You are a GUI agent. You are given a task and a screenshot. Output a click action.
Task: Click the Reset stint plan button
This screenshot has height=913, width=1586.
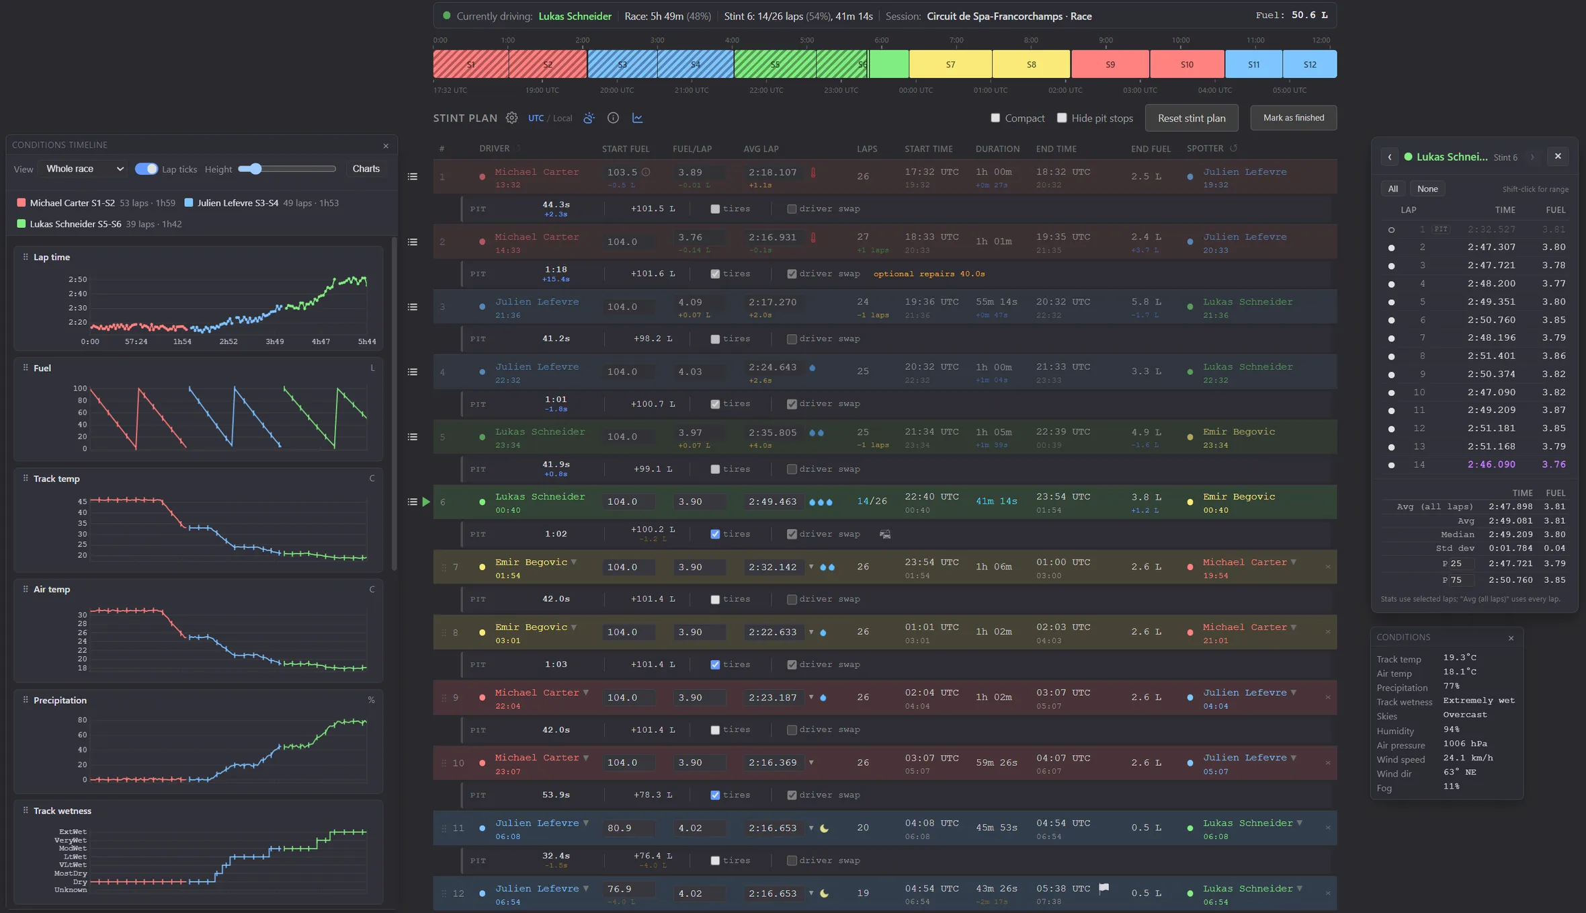click(x=1192, y=118)
